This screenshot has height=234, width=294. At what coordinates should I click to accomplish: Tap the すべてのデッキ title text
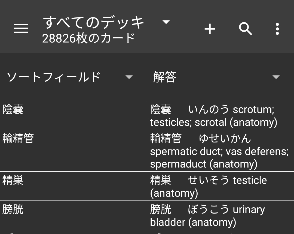coord(93,22)
